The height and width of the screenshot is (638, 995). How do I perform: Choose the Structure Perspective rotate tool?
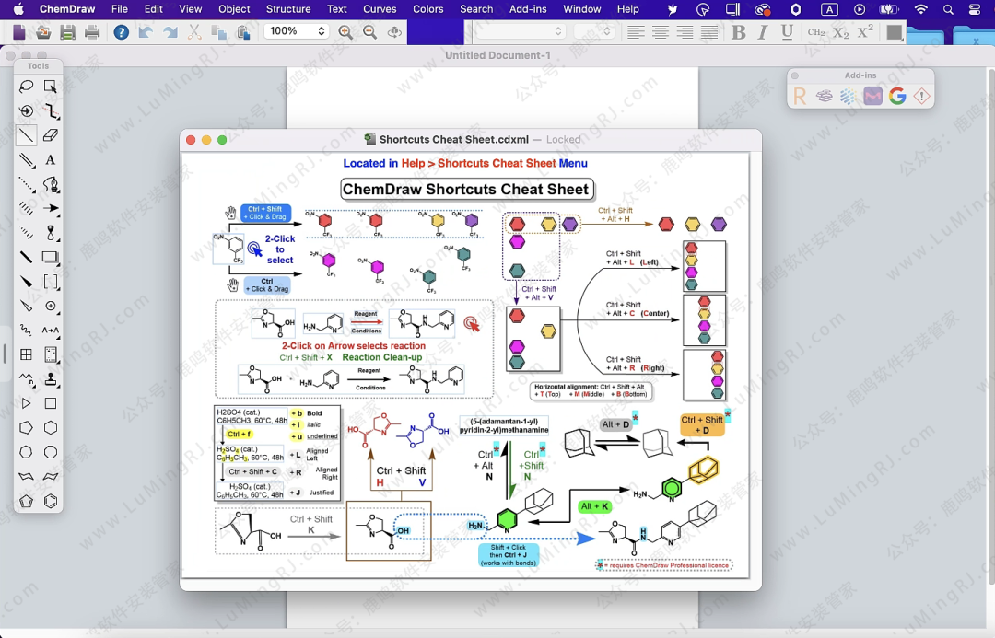26,111
